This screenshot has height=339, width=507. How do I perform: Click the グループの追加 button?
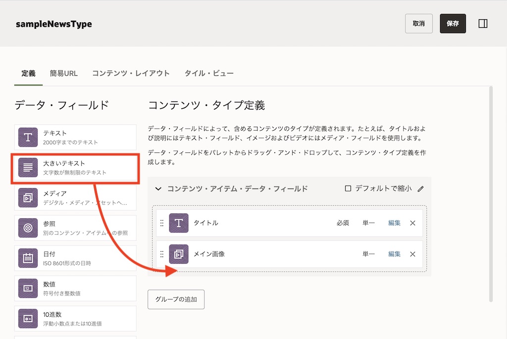[x=176, y=299]
